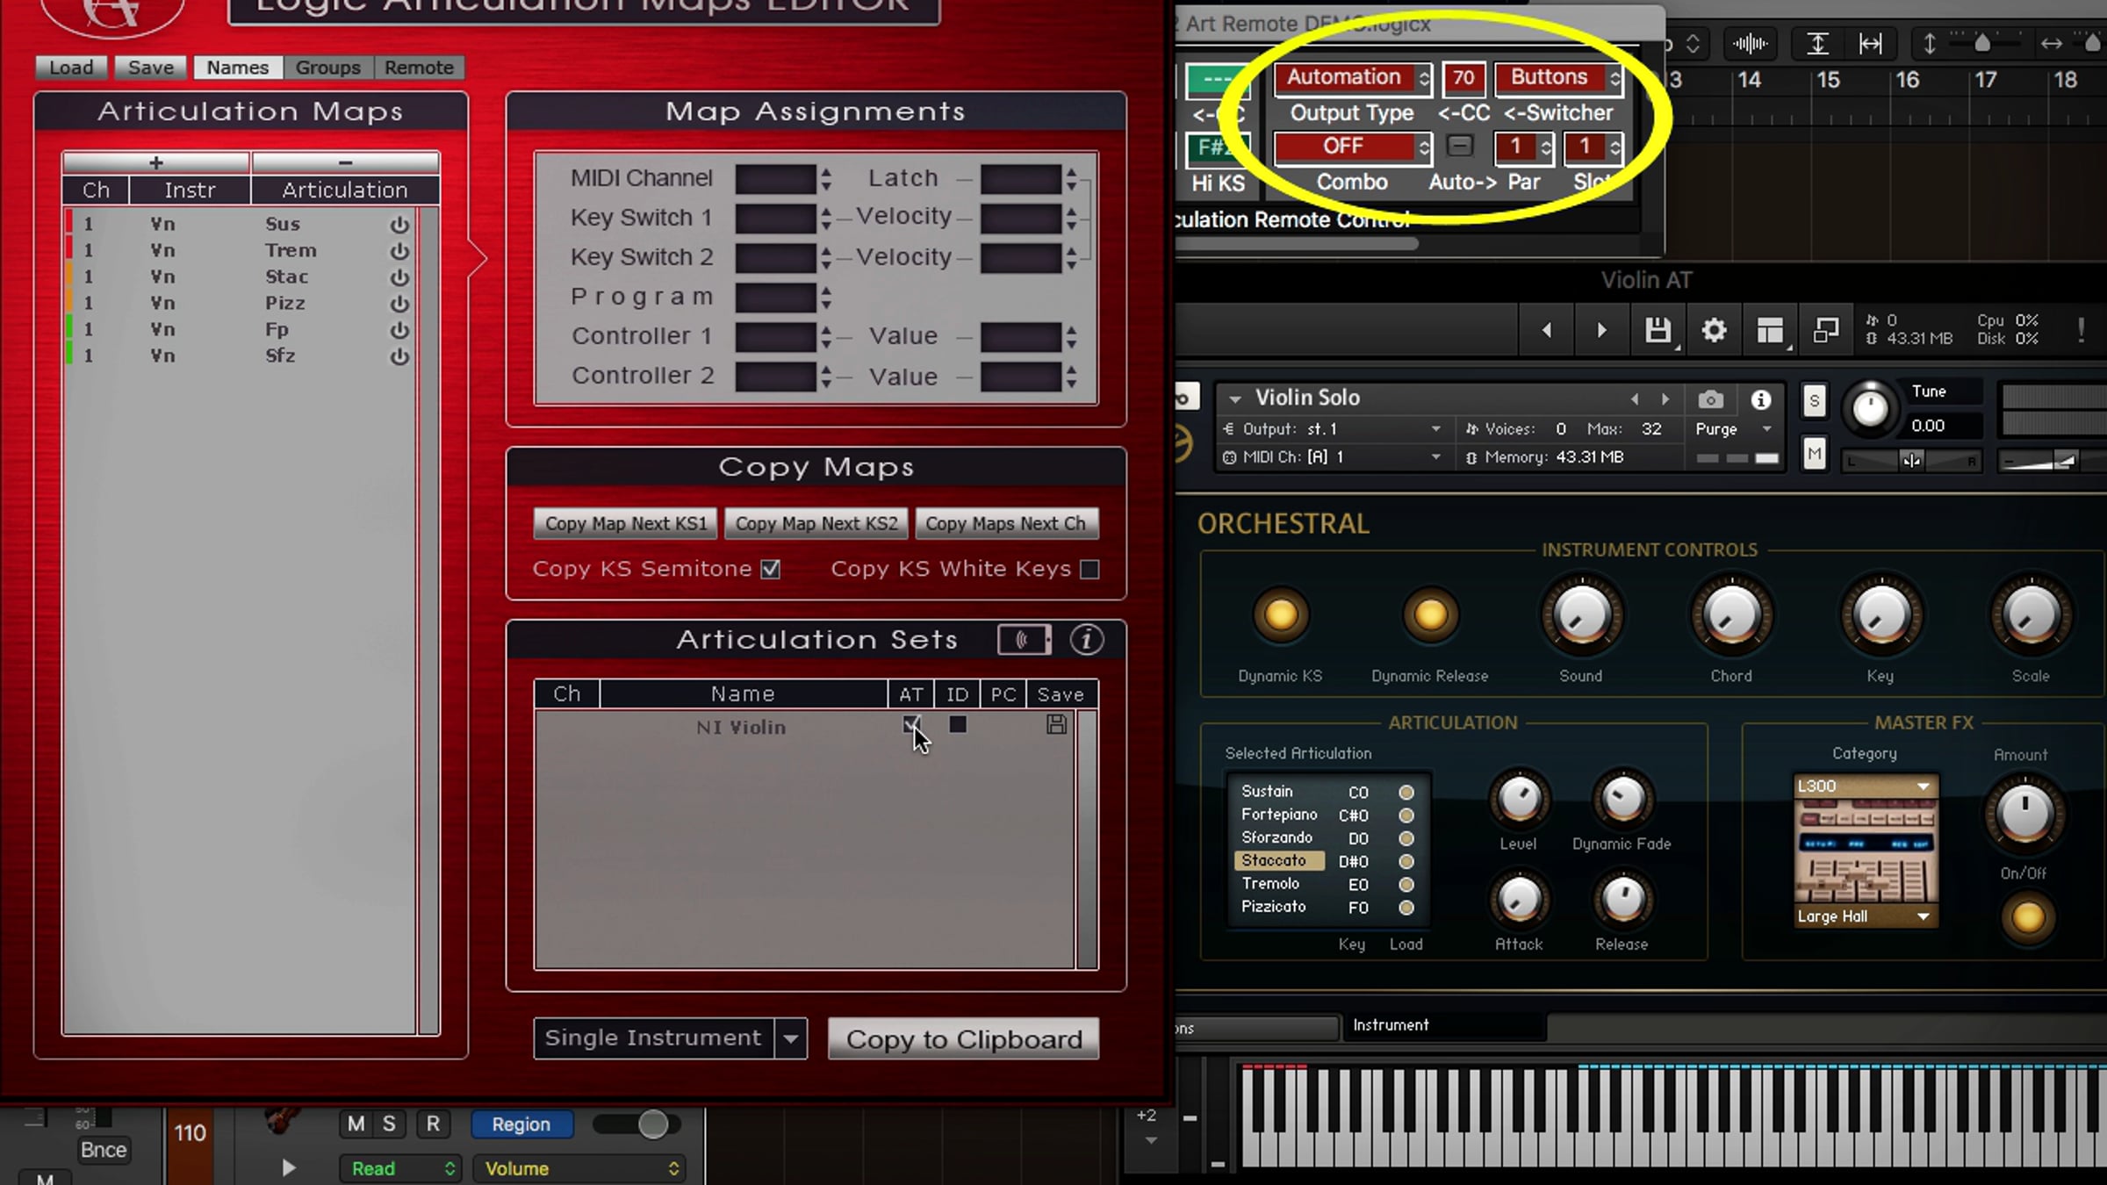Click Copy Map Next KS1 button
Image resolution: width=2107 pixels, height=1185 pixels.
click(625, 524)
